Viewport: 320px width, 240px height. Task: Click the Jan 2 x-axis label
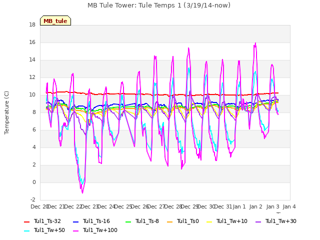pyautogui.click(x=256, y=206)
